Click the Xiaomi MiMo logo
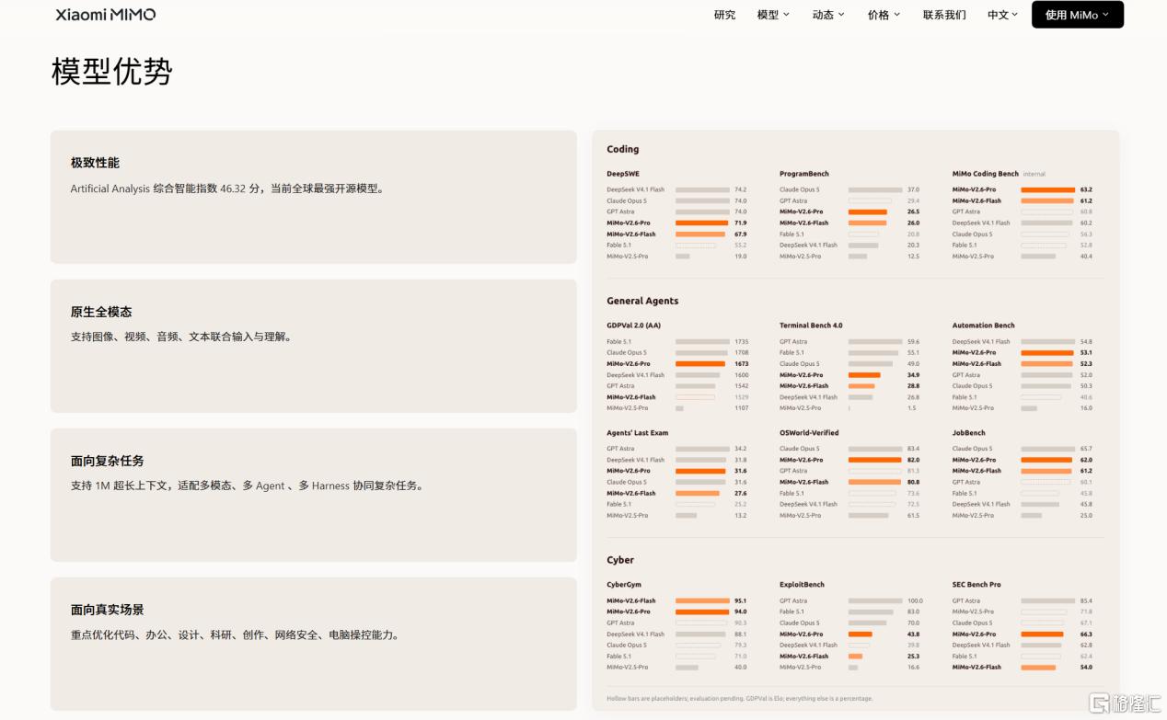Viewport: 1167px width, 720px height. [x=106, y=15]
